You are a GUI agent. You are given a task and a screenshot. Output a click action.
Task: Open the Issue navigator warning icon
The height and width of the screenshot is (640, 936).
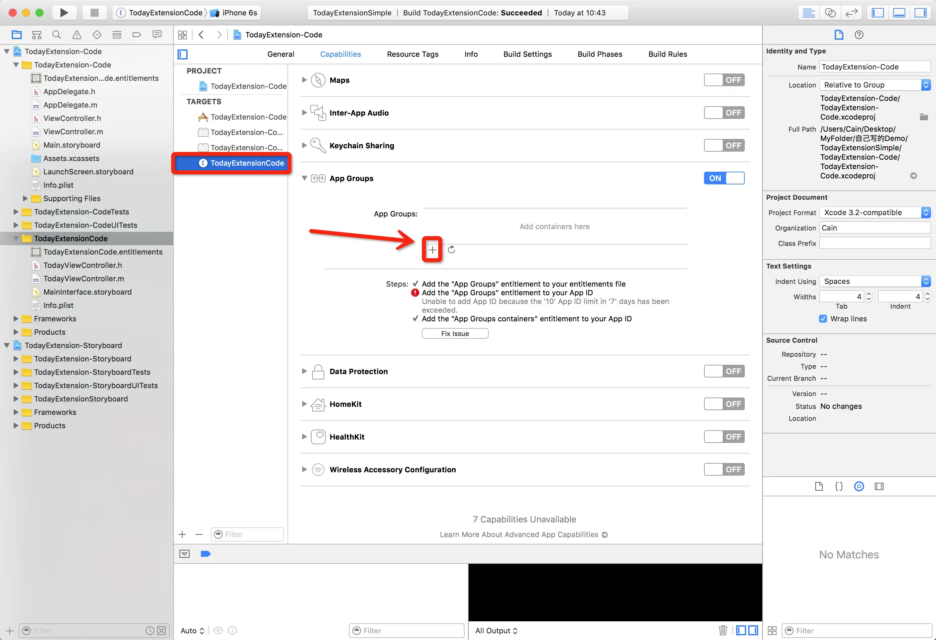tap(77, 35)
